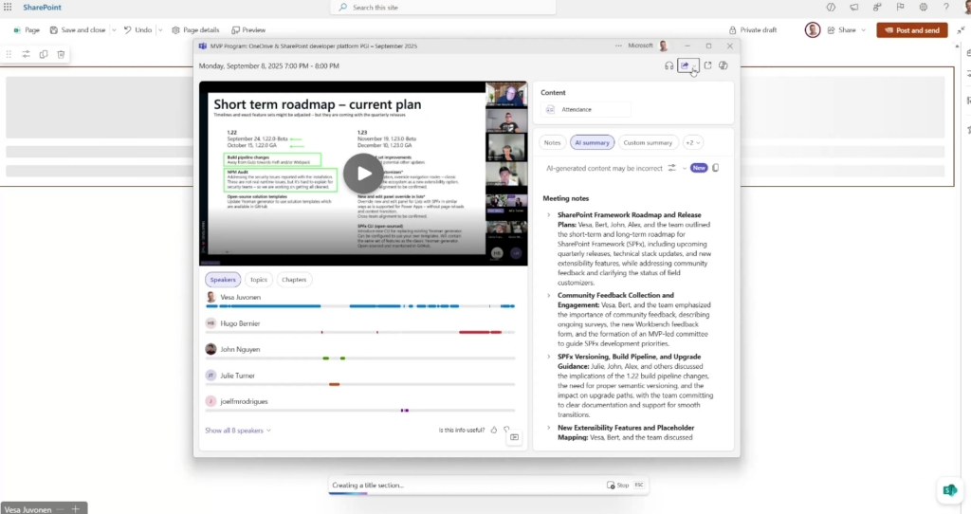The image size is (971, 514).
Task: Switch to the Topics tab
Action: click(259, 280)
